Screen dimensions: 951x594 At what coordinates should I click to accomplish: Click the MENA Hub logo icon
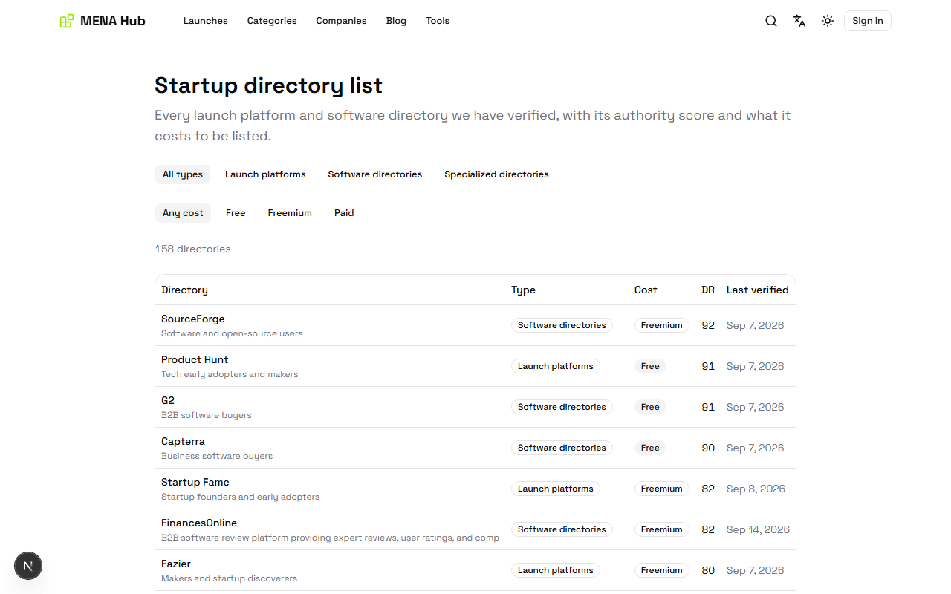coord(67,21)
